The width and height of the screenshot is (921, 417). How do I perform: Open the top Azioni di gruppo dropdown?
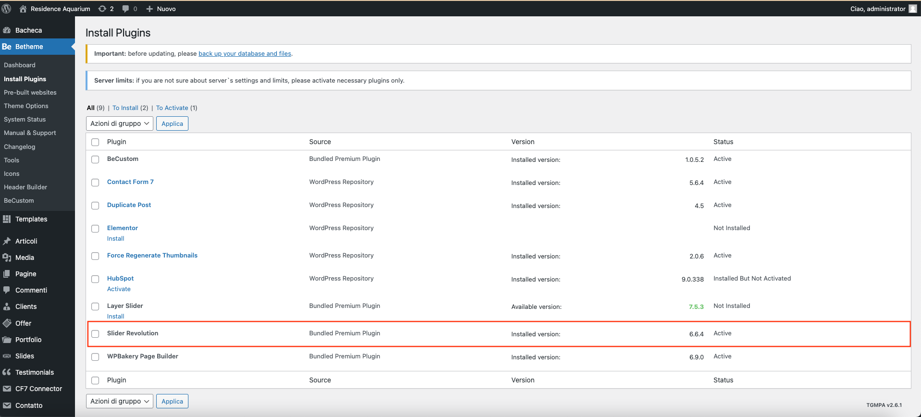point(120,123)
